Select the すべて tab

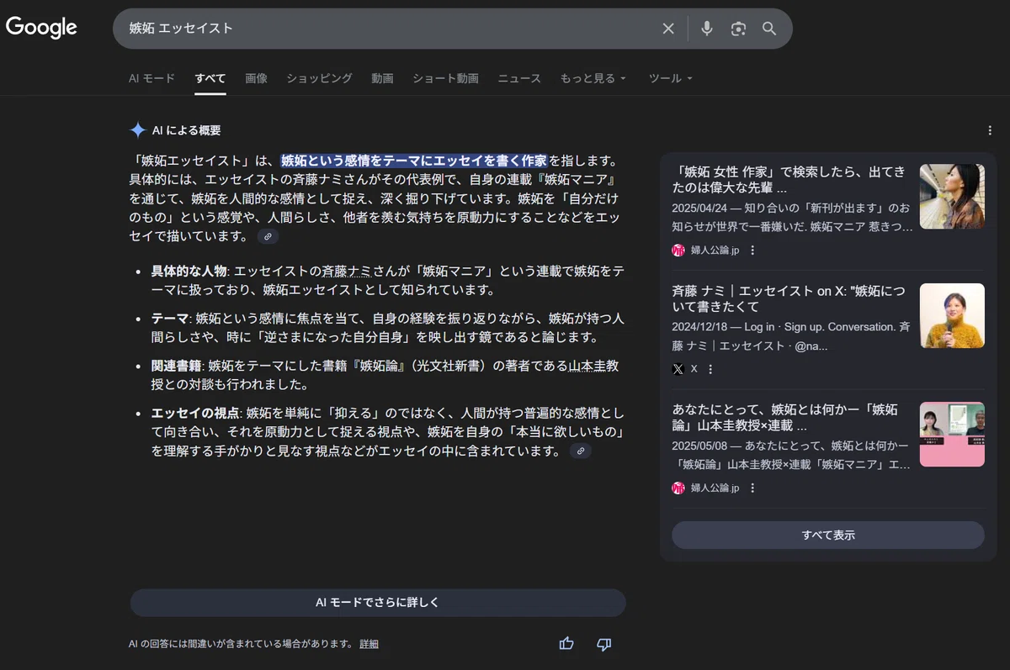point(210,78)
